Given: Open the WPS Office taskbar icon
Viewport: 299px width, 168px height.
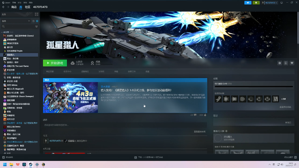Looking at the screenshot, I should tap(18, 164).
